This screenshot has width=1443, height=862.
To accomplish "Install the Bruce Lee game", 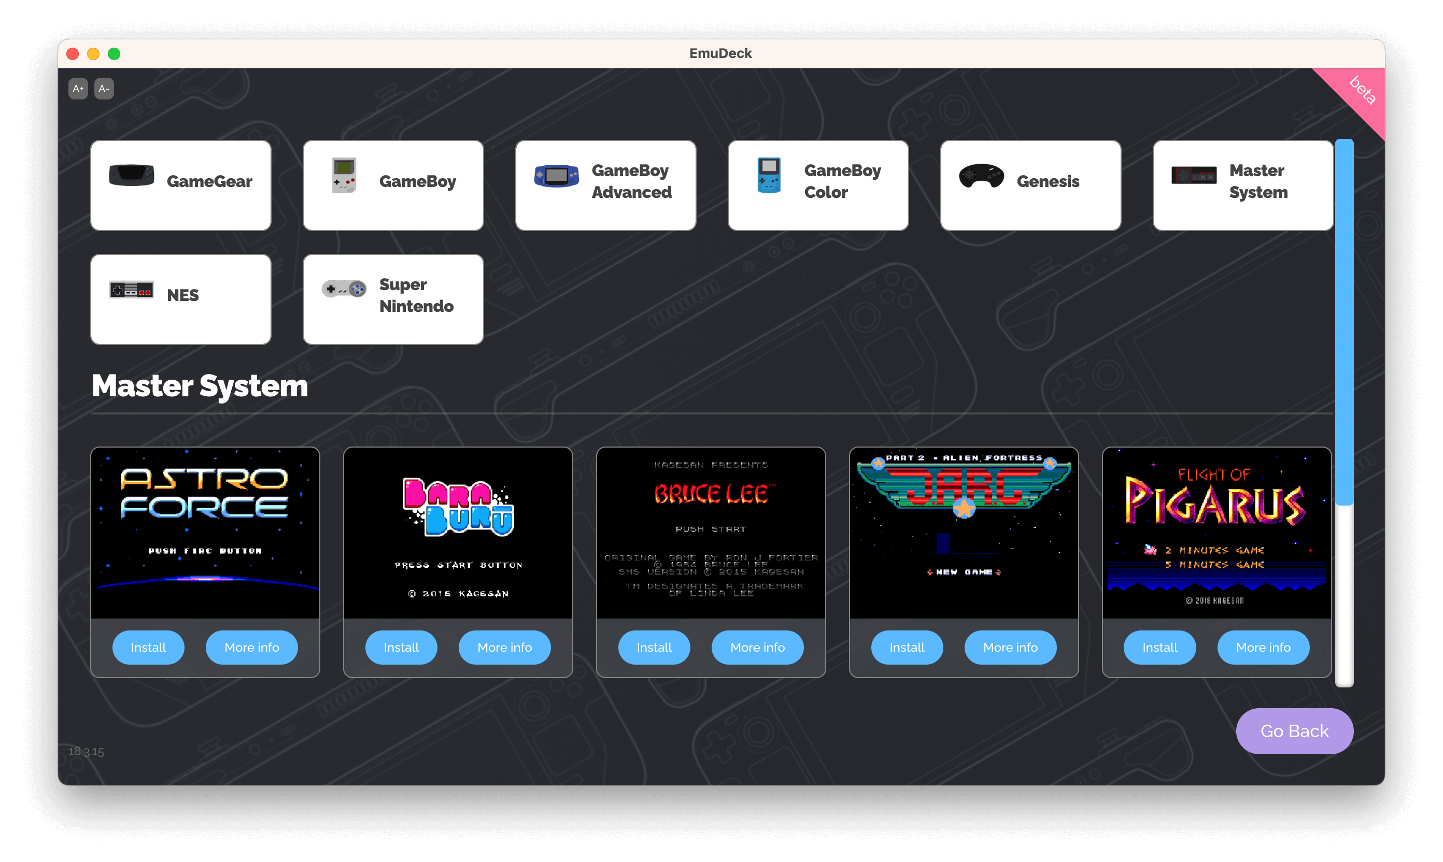I will click(x=654, y=647).
